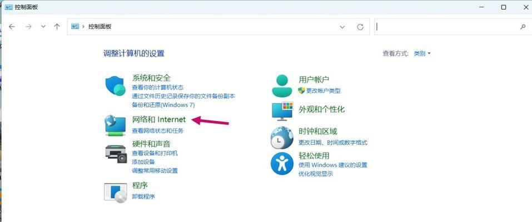The width and height of the screenshot is (532, 222).
Task: Open 查看网络状态和任务 link
Action: click(x=157, y=130)
